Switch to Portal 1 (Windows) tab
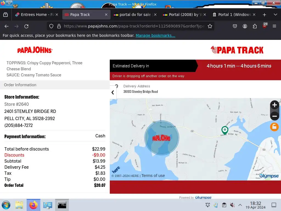281x211 pixels. point(234,15)
